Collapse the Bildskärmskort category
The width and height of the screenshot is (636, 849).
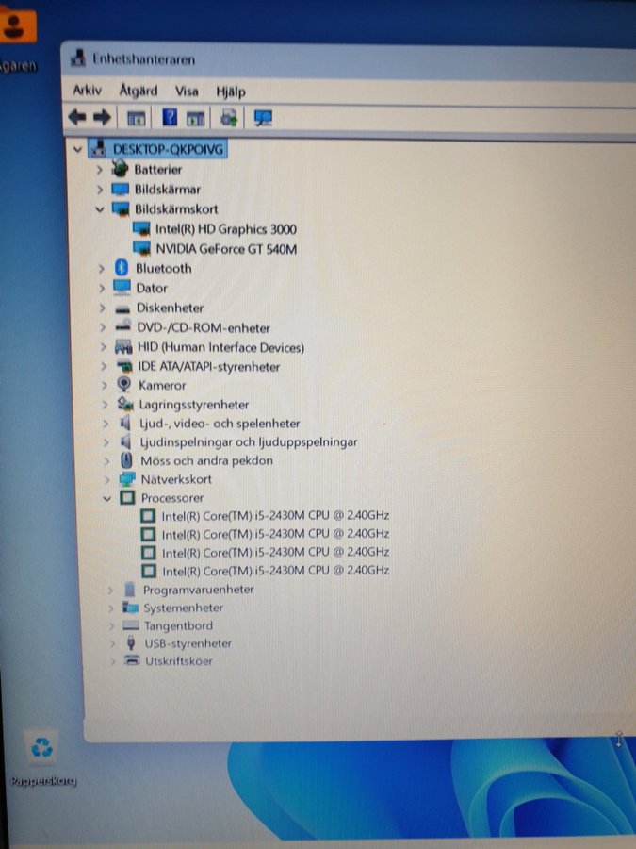pos(101,209)
